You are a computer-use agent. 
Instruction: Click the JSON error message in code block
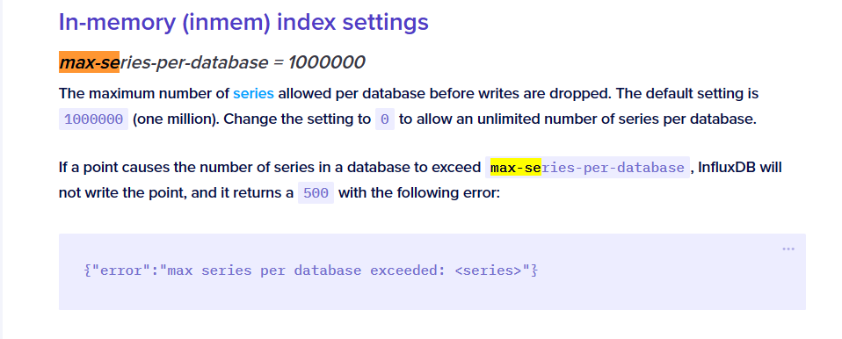click(x=311, y=270)
